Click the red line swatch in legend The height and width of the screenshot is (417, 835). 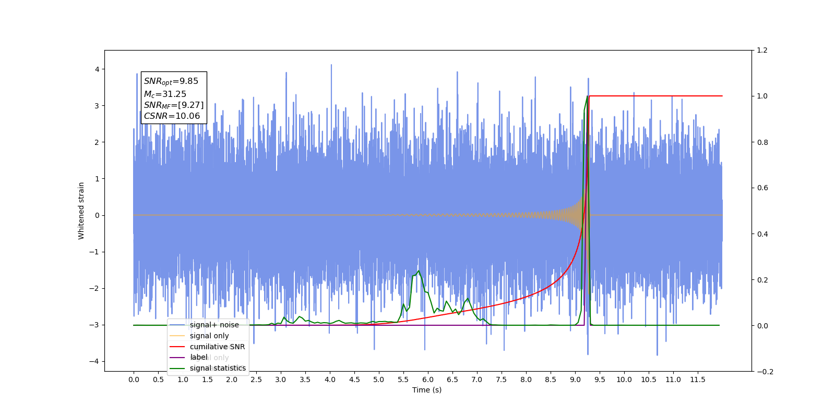click(x=177, y=347)
